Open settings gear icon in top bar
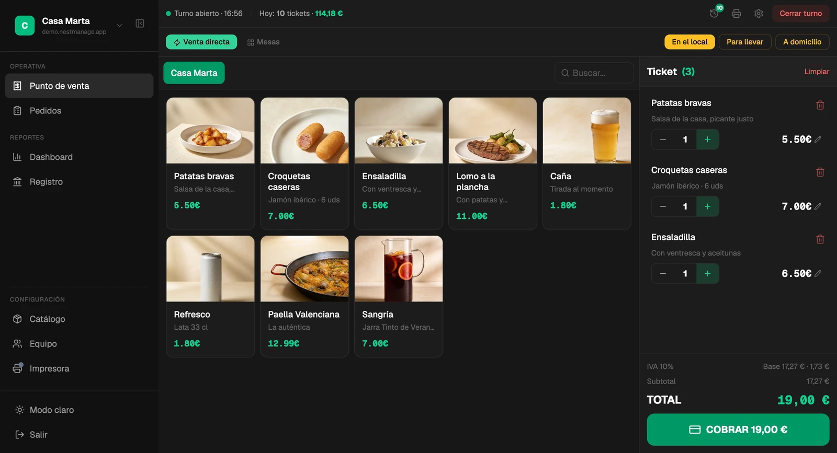 [x=759, y=14]
